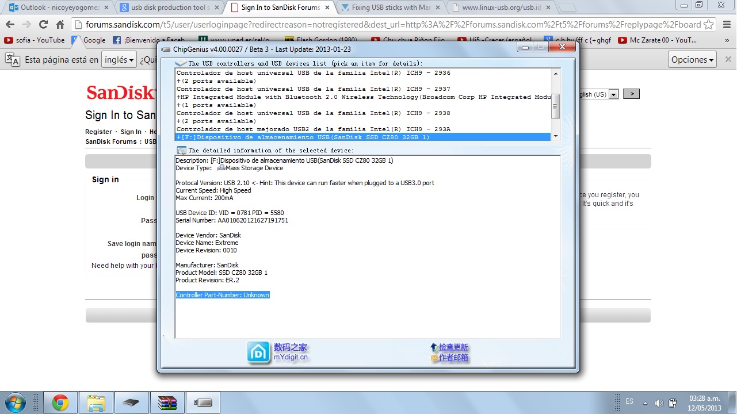Open the Chrome home page button
737x414 pixels.
pos(60,25)
